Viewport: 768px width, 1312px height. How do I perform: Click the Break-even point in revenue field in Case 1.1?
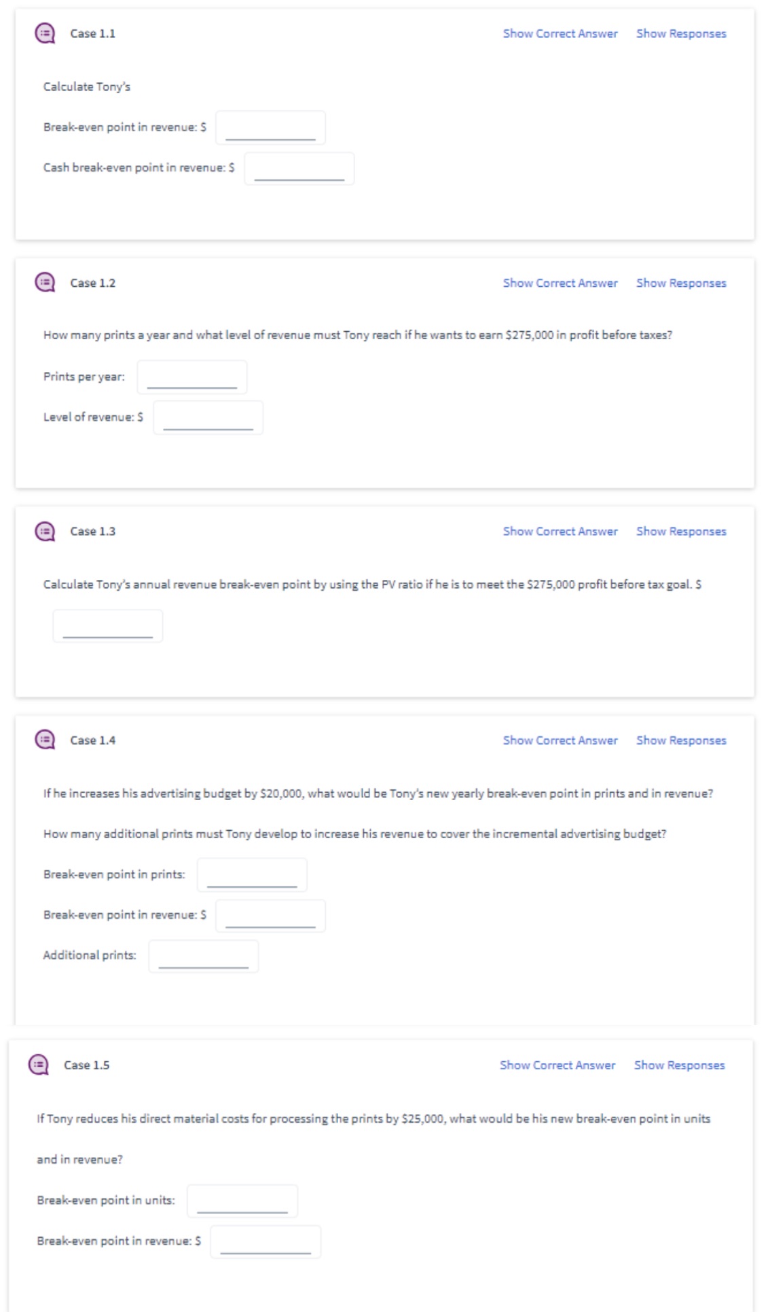coord(270,127)
